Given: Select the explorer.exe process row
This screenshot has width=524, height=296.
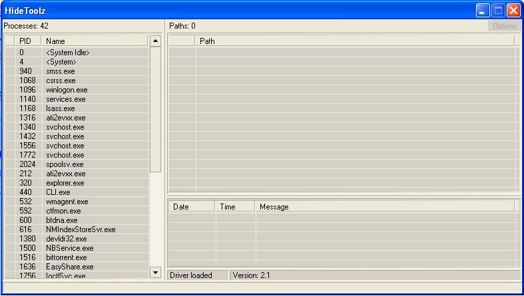Looking at the screenshot, I should coord(65,183).
